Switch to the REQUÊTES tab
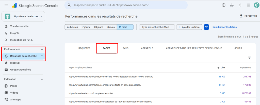Image resolution: width=260 pixels, height=105 pixels. pyautogui.click(x=84, y=48)
